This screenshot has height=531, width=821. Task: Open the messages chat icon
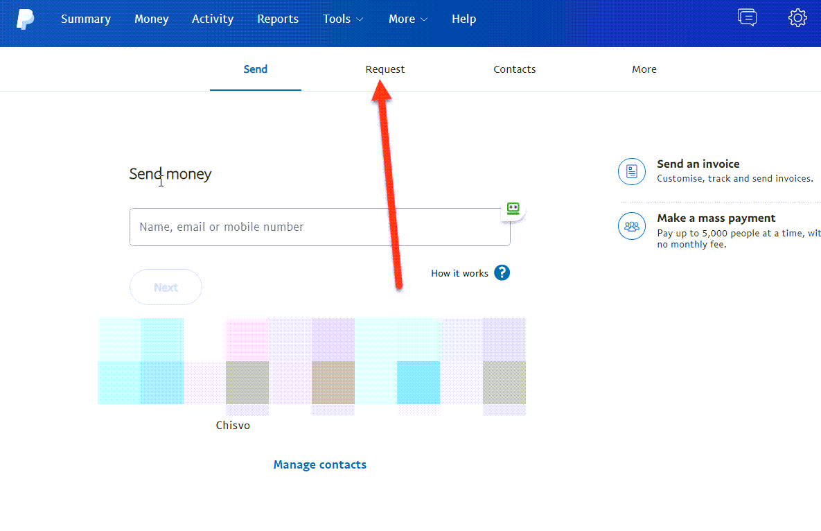click(747, 18)
